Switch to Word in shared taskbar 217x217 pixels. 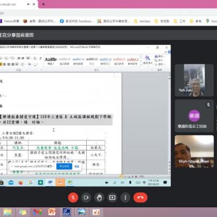tap(50, 182)
